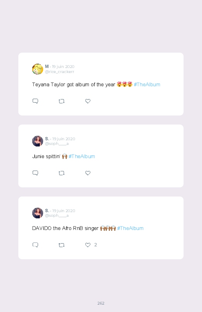Open the @rice_crackerr profile avatar
Viewport: 202px width, 312px height.
pyautogui.click(x=38, y=69)
